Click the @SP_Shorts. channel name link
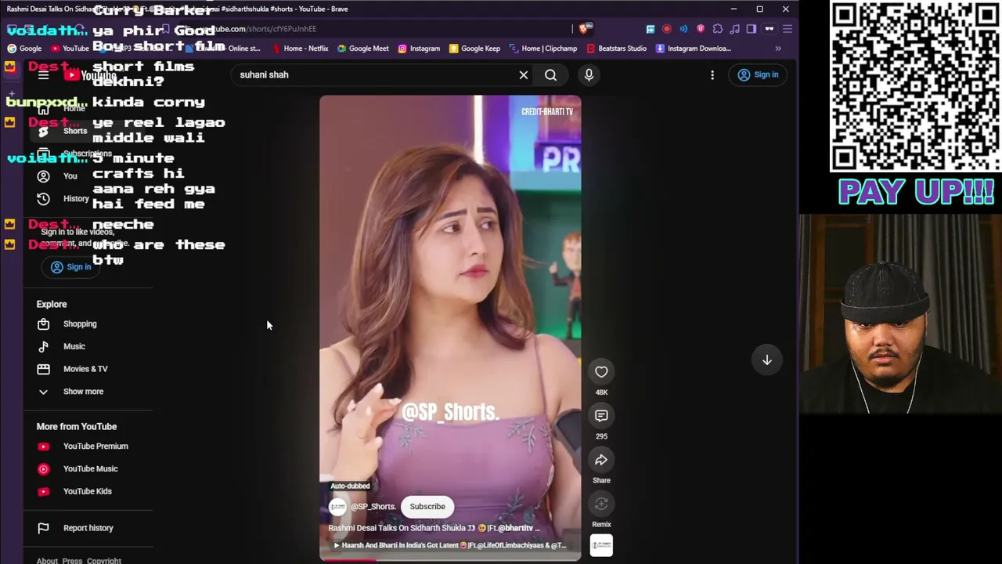The width and height of the screenshot is (1002, 564). pos(373,507)
